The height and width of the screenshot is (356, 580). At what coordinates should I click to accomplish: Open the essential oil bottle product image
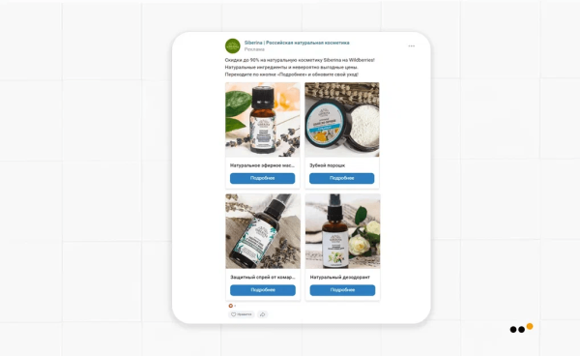coord(263,120)
